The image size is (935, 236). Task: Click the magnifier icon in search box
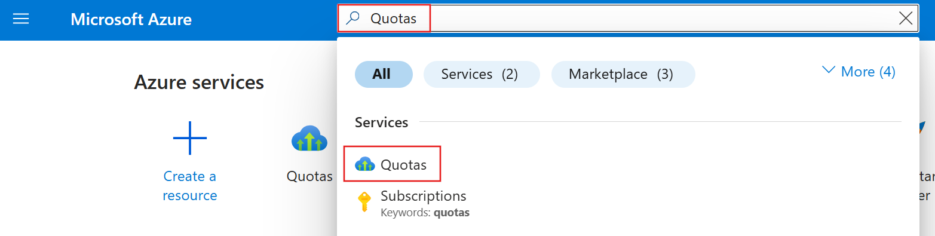354,19
